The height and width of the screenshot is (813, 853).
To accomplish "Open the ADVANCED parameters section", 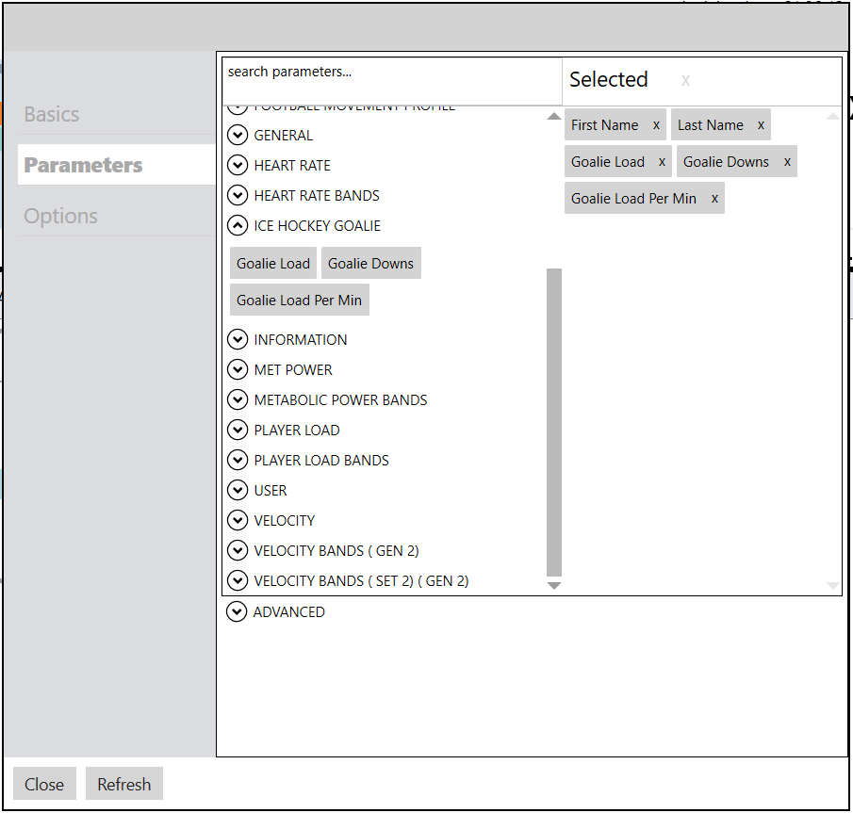I will pyautogui.click(x=237, y=611).
